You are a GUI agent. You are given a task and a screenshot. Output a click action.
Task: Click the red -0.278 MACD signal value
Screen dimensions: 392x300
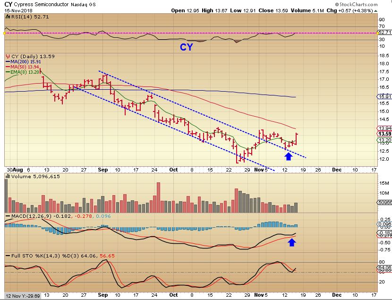click(x=83, y=216)
